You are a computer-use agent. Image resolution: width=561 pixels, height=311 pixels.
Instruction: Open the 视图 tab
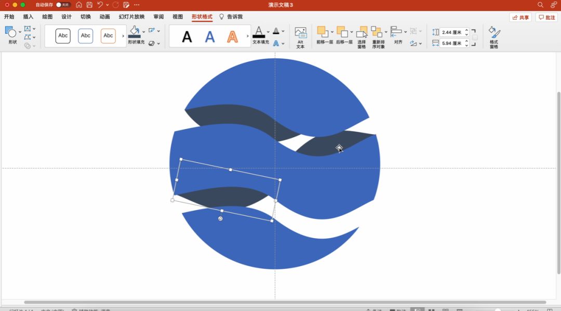click(178, 17)
